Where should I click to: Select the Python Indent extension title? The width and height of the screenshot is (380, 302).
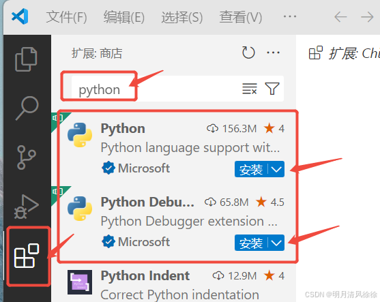click(145, 275)
